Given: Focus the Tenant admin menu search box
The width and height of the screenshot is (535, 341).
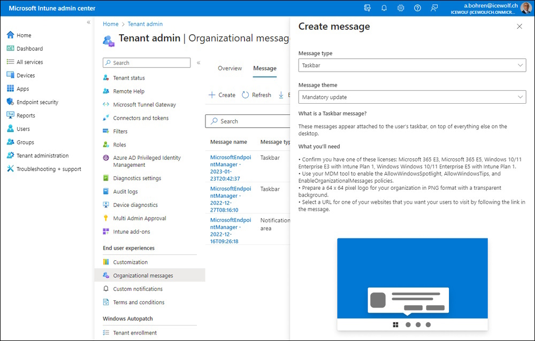Looking at the screenshot, I should 147,63.
